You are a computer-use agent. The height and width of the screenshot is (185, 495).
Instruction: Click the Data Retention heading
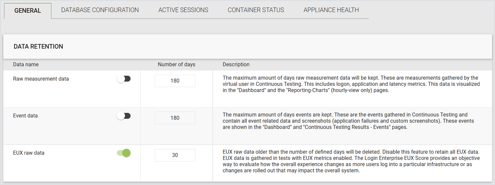click(39, 47)
